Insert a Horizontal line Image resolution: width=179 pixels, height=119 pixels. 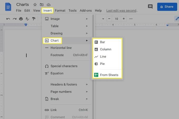tap(67, 48)
